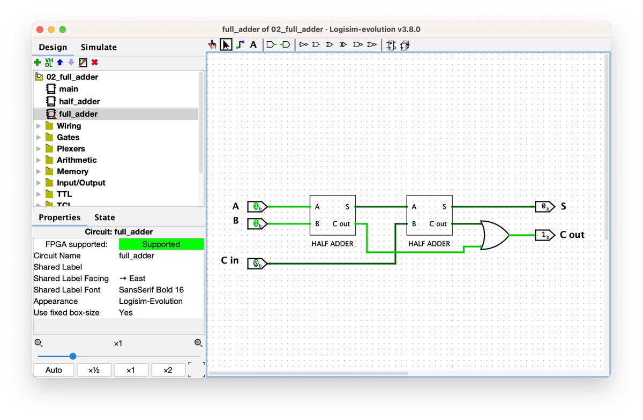Viewport: 643px width, 420px height.
Task: Move the circuit up with blue arrow
Action: click(x=60, y=62)
